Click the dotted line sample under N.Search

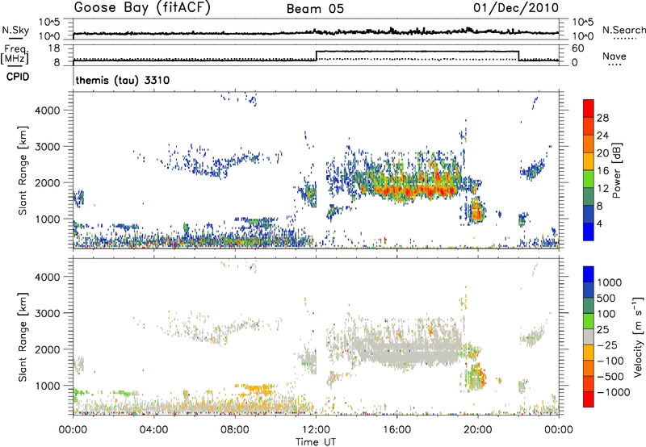624,39
